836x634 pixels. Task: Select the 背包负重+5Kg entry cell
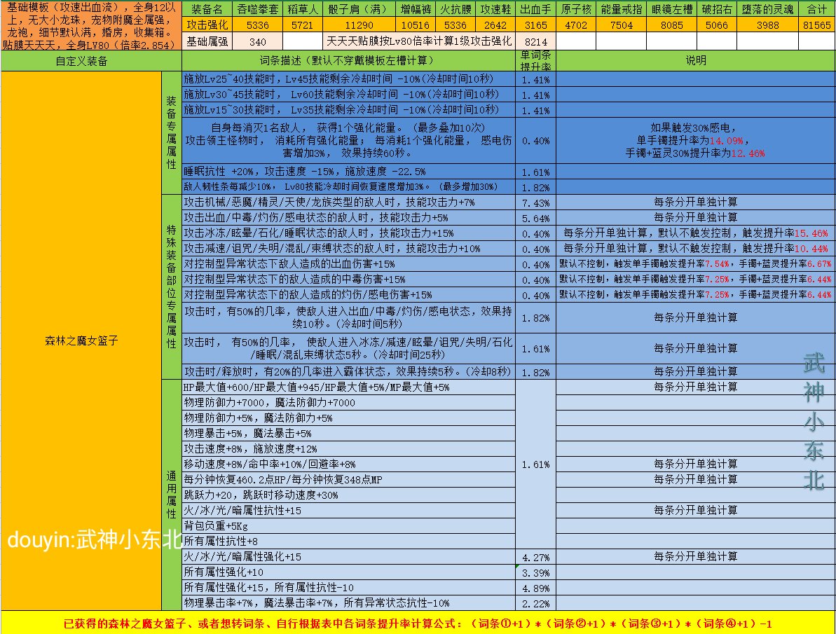tap(349, 525)
